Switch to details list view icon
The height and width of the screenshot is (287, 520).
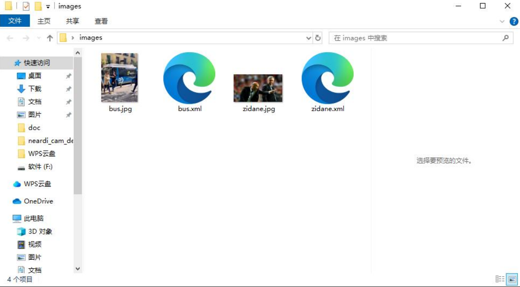click(500, 279)
